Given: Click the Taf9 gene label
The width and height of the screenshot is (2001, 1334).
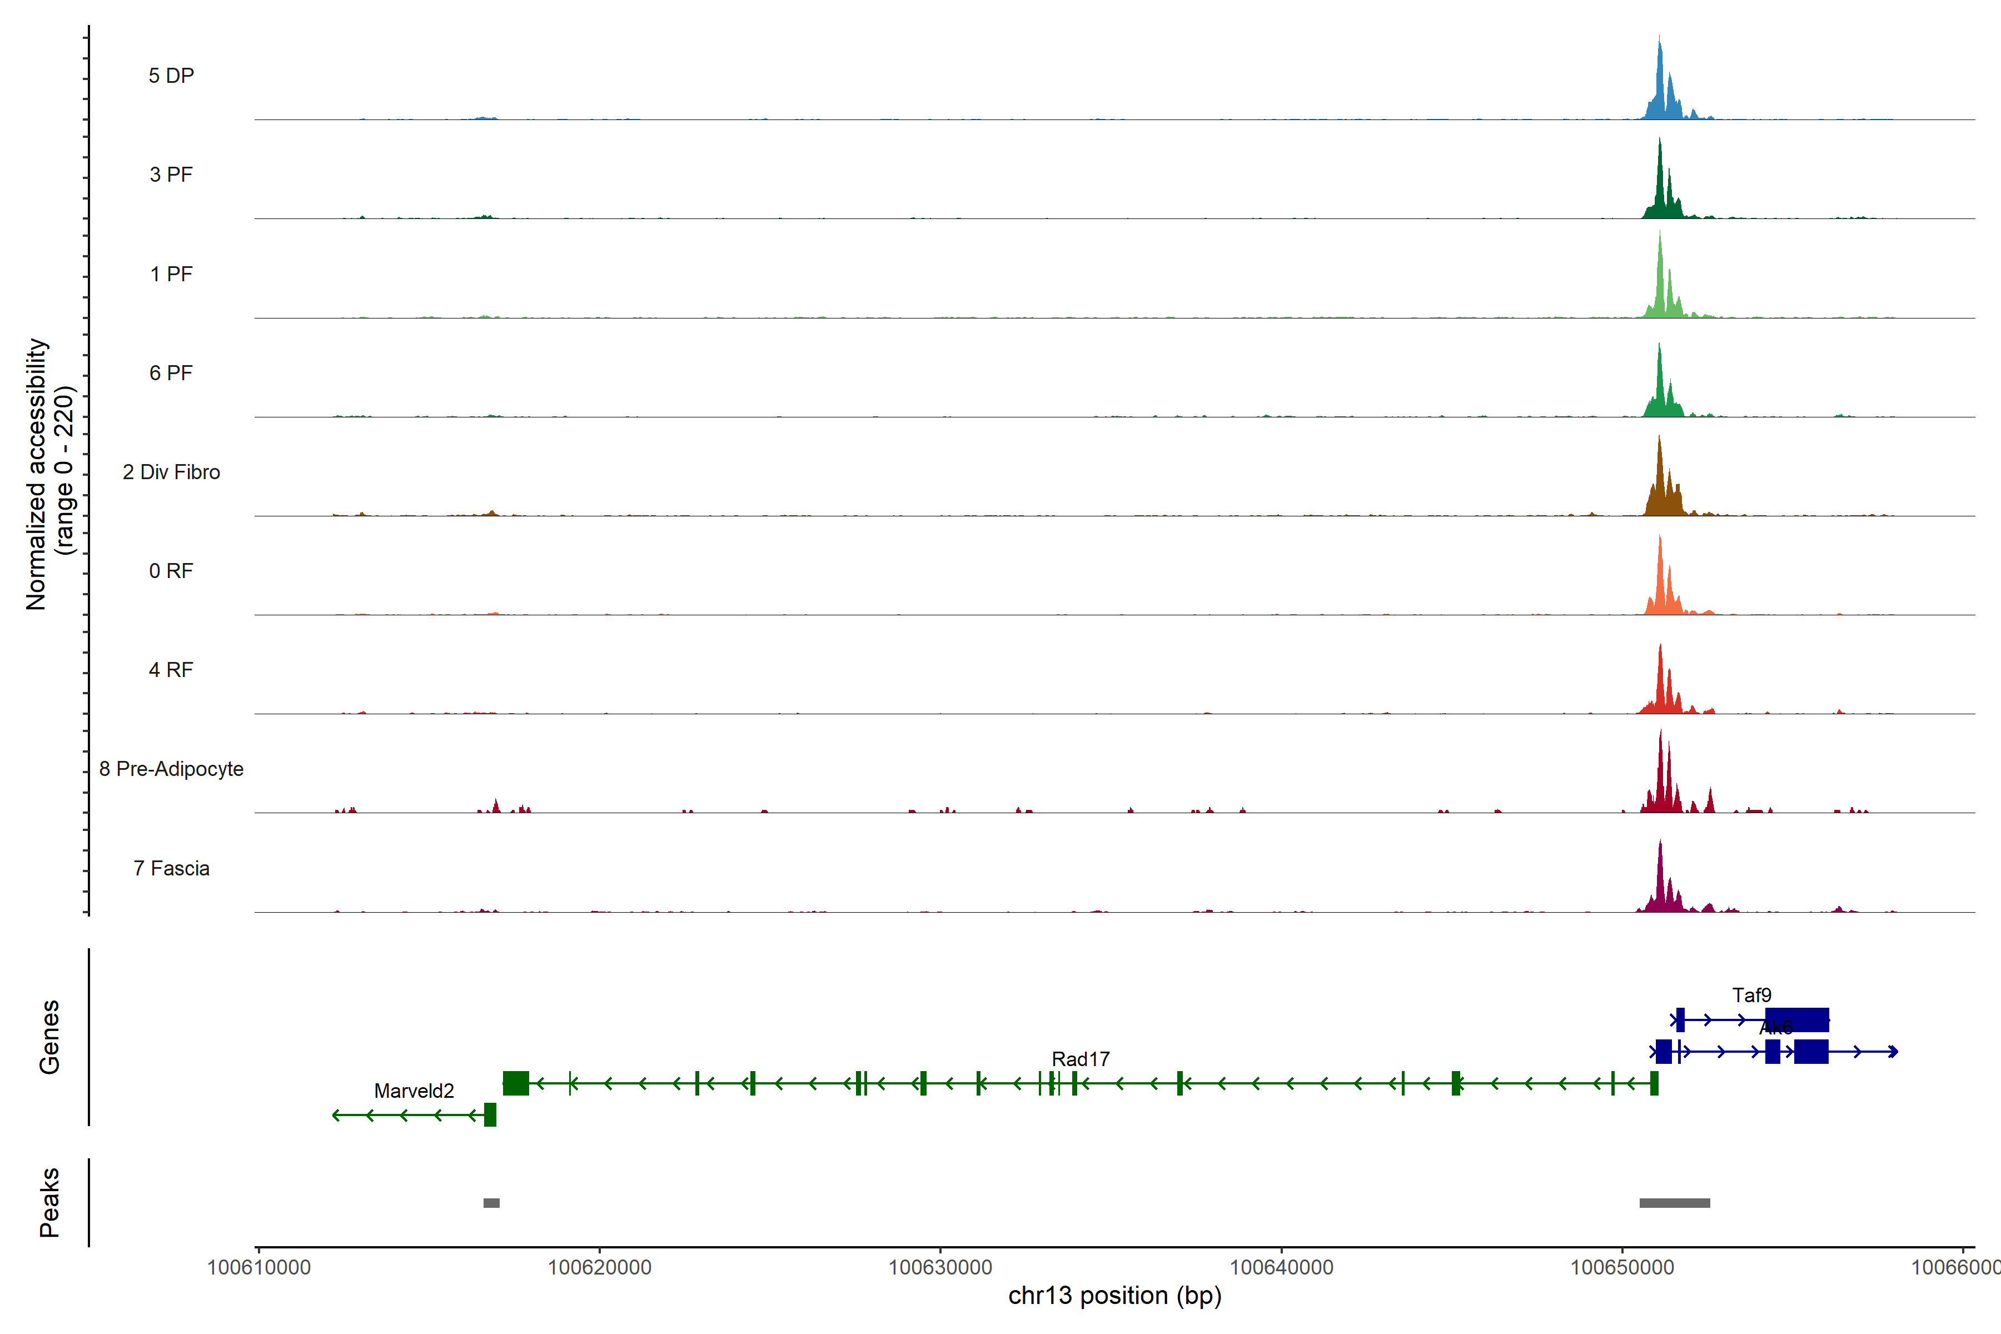Looking at the screenshot, I should 1752,994.
